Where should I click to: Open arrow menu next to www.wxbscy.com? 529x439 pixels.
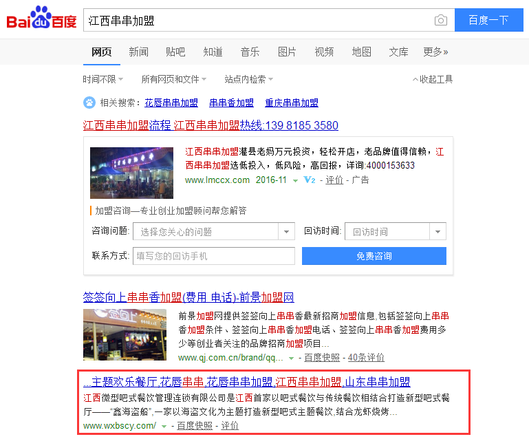(164, 426)
